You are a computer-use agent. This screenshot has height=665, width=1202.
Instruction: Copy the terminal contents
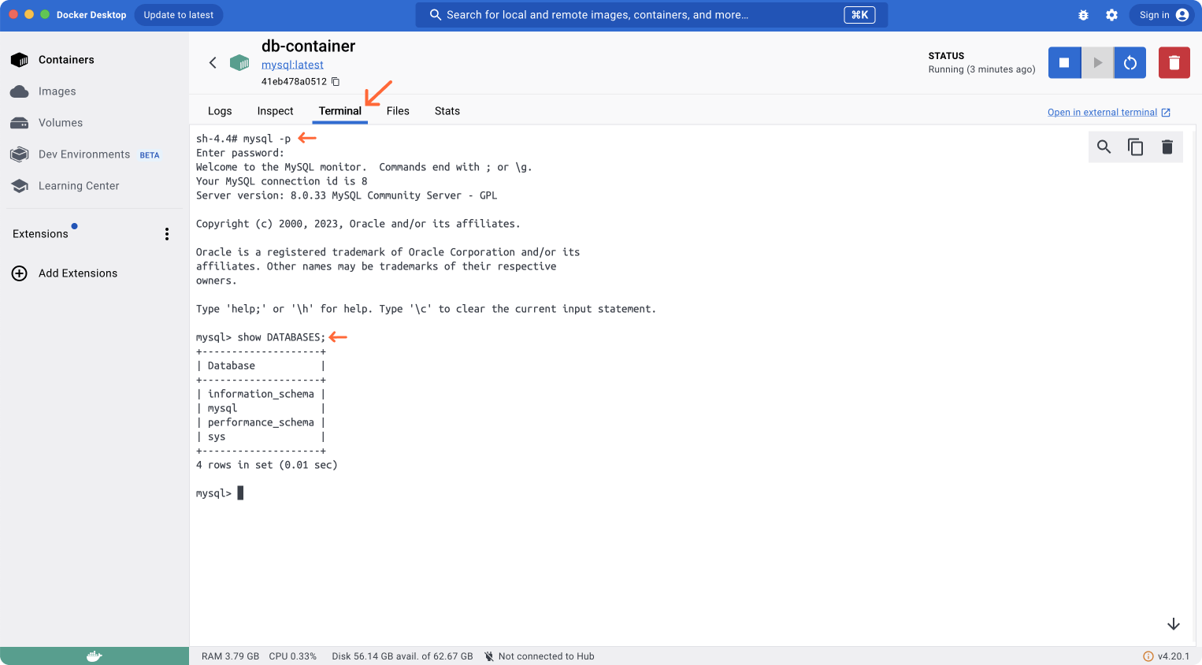1135,147
